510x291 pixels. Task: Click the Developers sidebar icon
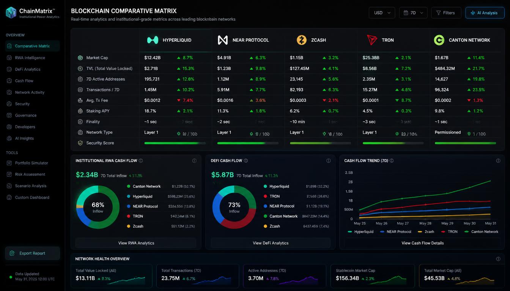9,127
